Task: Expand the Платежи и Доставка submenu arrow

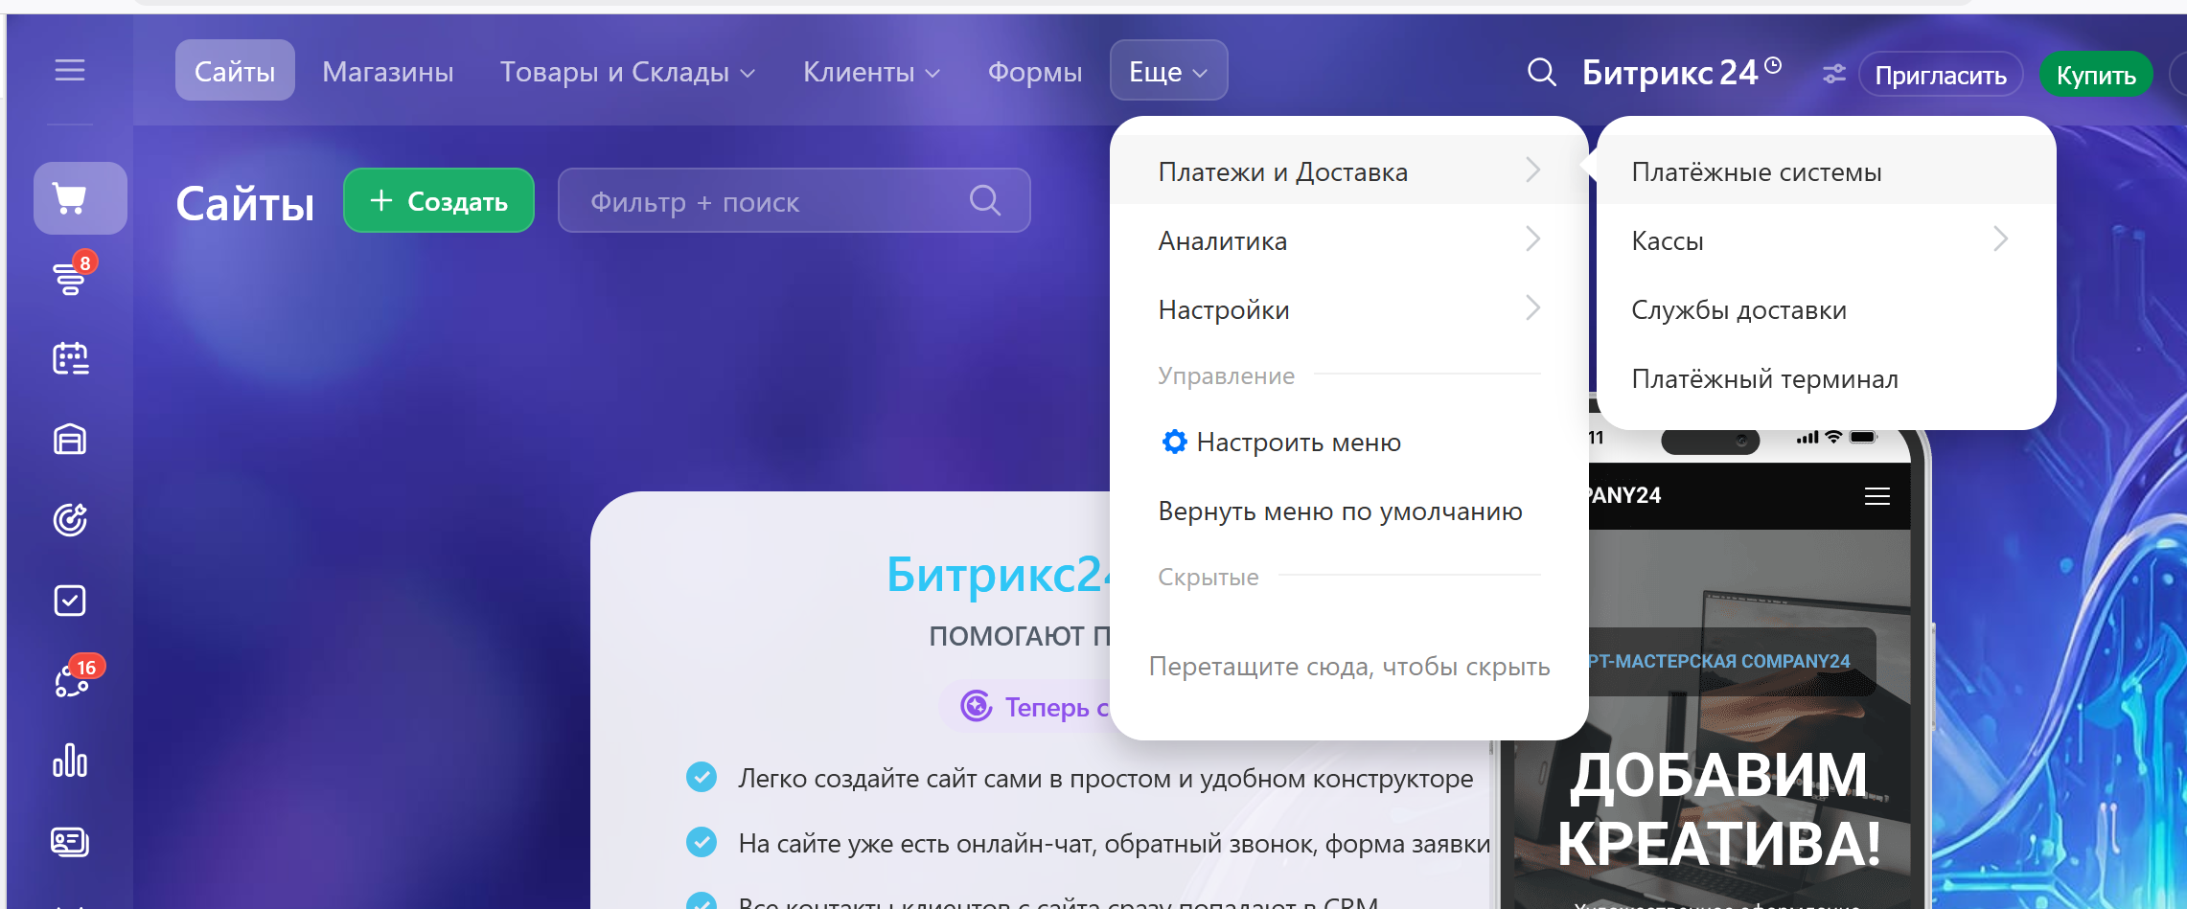Action: (1533, 170)
